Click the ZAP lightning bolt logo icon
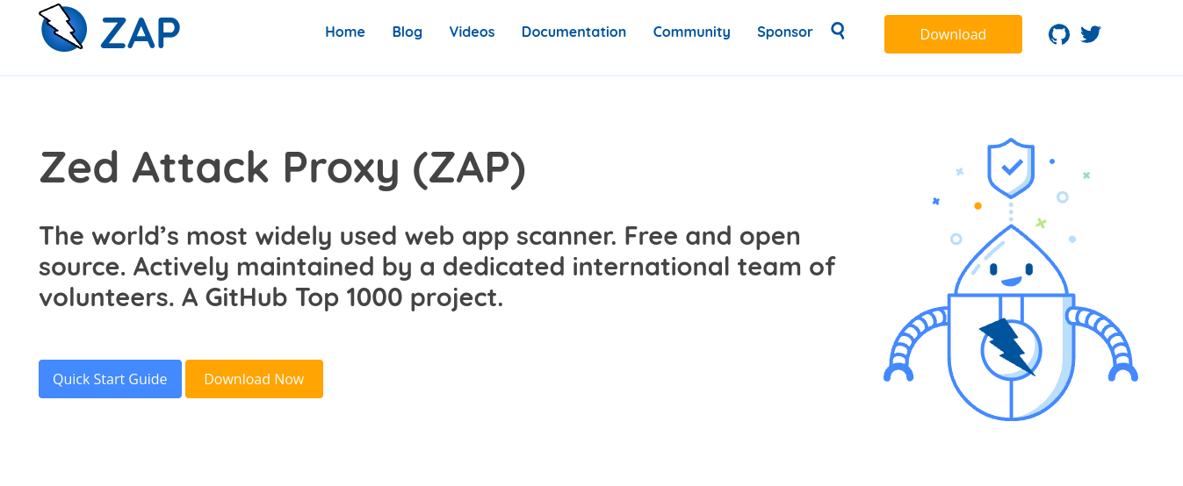Screen dimensions: 1183x486 pos(62,27)
